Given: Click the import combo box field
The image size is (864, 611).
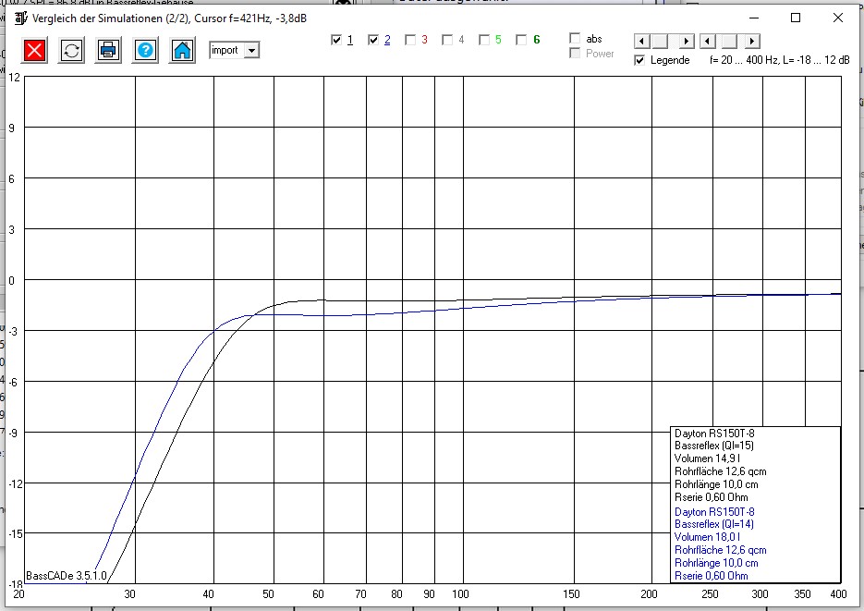Looking at the screenshot, I should 234,50.
